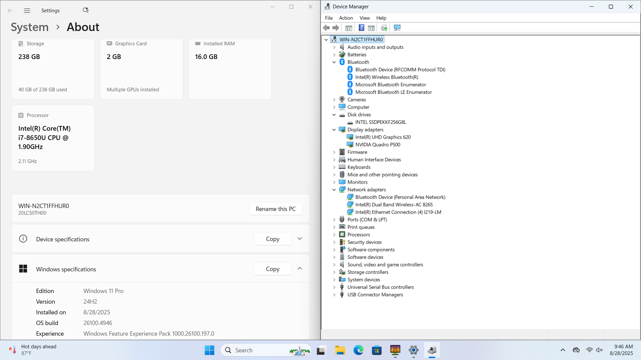The height and width of the screenshot is (360, 641).
Task: Select the Monitors category icon
Action: [x=342, y=182]
